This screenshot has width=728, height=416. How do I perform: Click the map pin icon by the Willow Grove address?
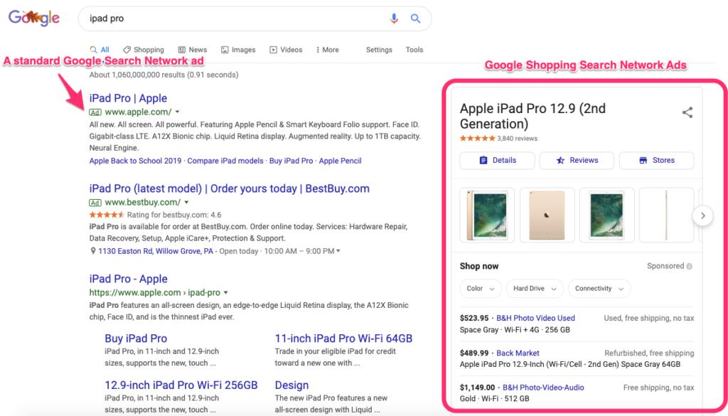pyautogui.click(x=93, y=251)
